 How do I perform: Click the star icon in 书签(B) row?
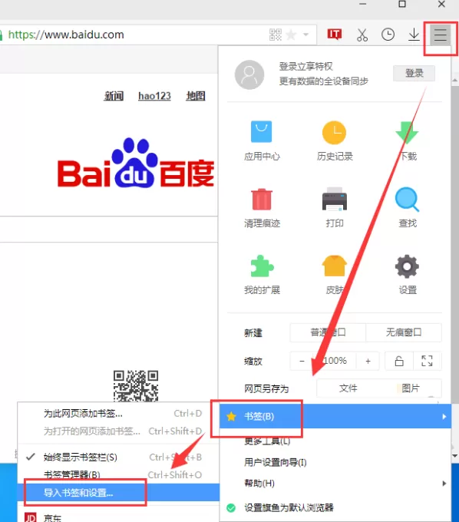[x=231, y=416]
